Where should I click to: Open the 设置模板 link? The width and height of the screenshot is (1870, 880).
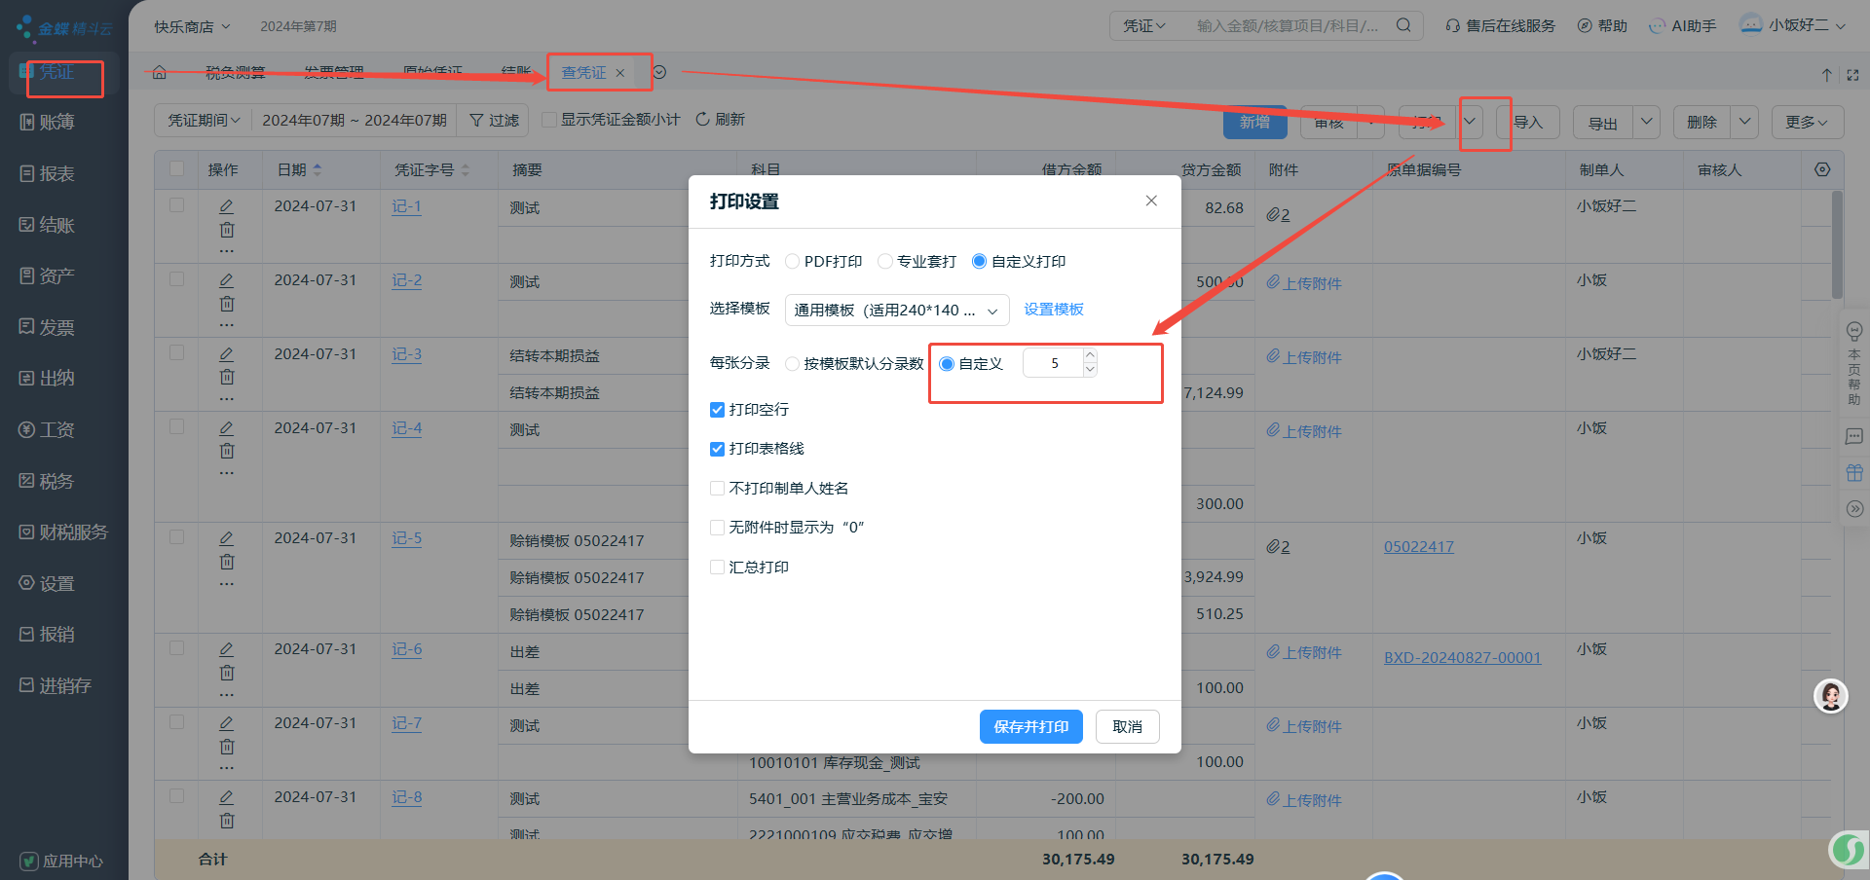(x=1054, y=310)
